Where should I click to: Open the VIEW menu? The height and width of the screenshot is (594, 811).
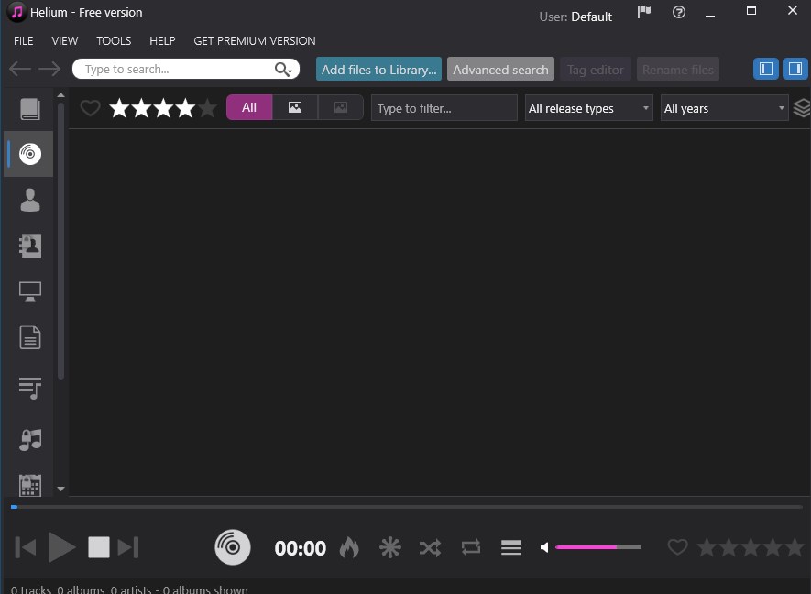coord(65,41)
